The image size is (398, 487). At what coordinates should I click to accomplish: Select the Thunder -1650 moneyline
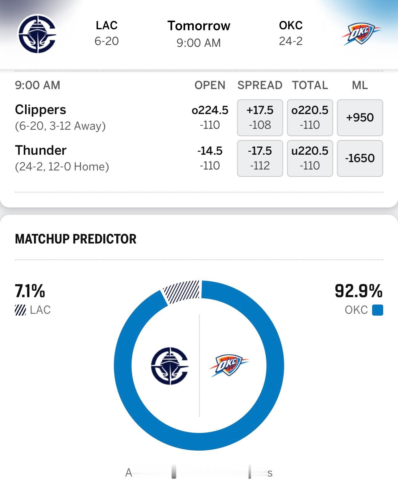tap(360, 158)
